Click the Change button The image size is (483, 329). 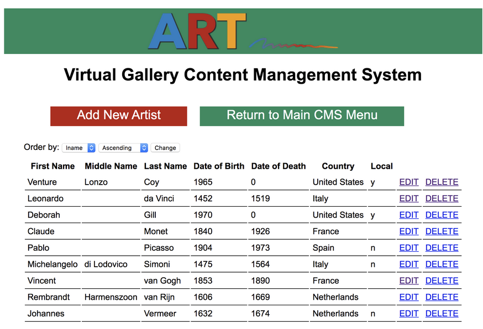165,148
